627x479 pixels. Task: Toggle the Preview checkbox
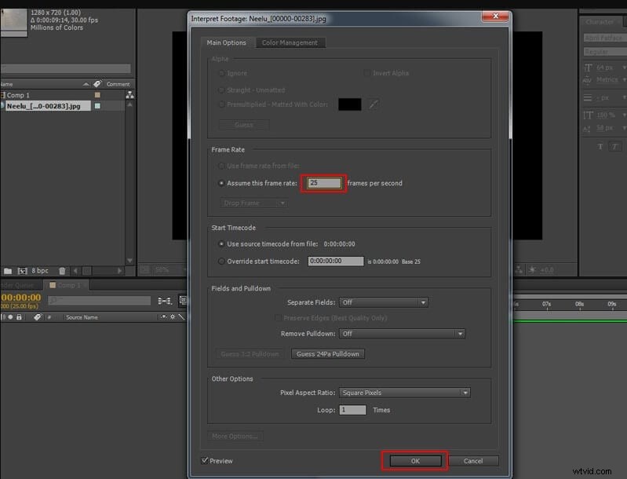click(x=205, y=460)
